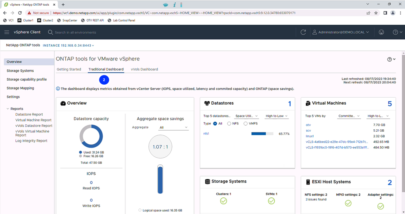Bookmark this page with star icon
This screenshot has height=214, width=405.
[x=376, y=13]
